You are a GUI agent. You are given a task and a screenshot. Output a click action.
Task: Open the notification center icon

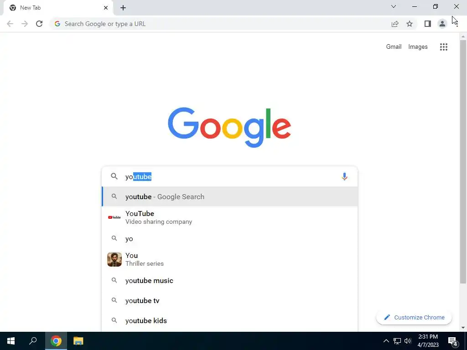coord(453,341)
